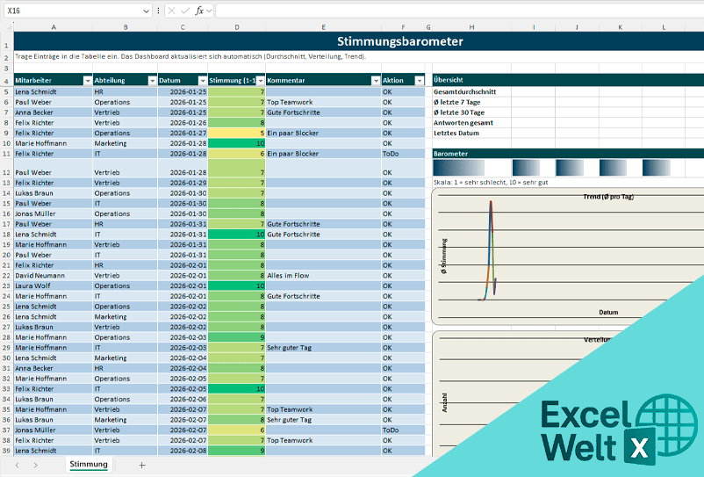Image resolution: width=704 pixels, height=477 pixels.
Task: Click the cancel entry X icon
Action: click(170, 11)
